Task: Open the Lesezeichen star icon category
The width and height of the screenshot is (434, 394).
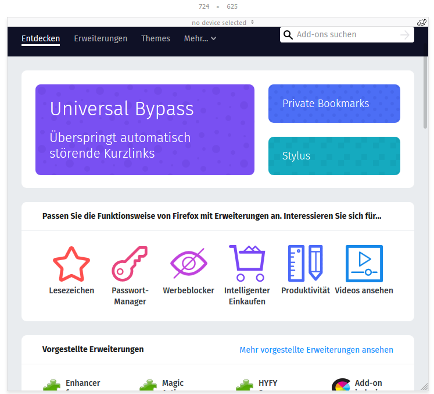Action: [71, 264]
